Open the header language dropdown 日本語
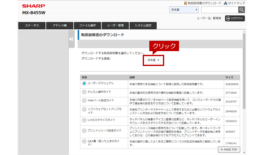Image resolution: width=264 pixels, height=155 pixels. pos(184,10)
